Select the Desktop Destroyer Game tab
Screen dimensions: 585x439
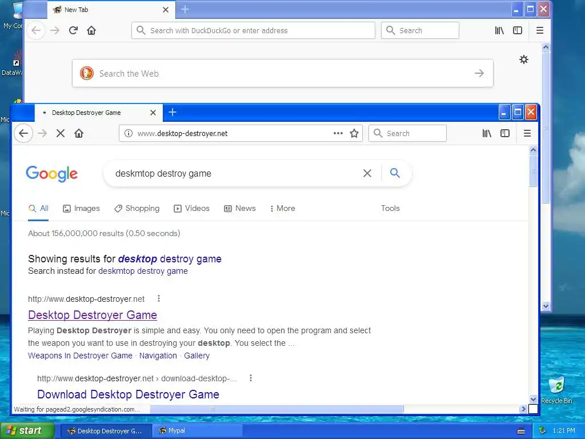pos(99,113)
